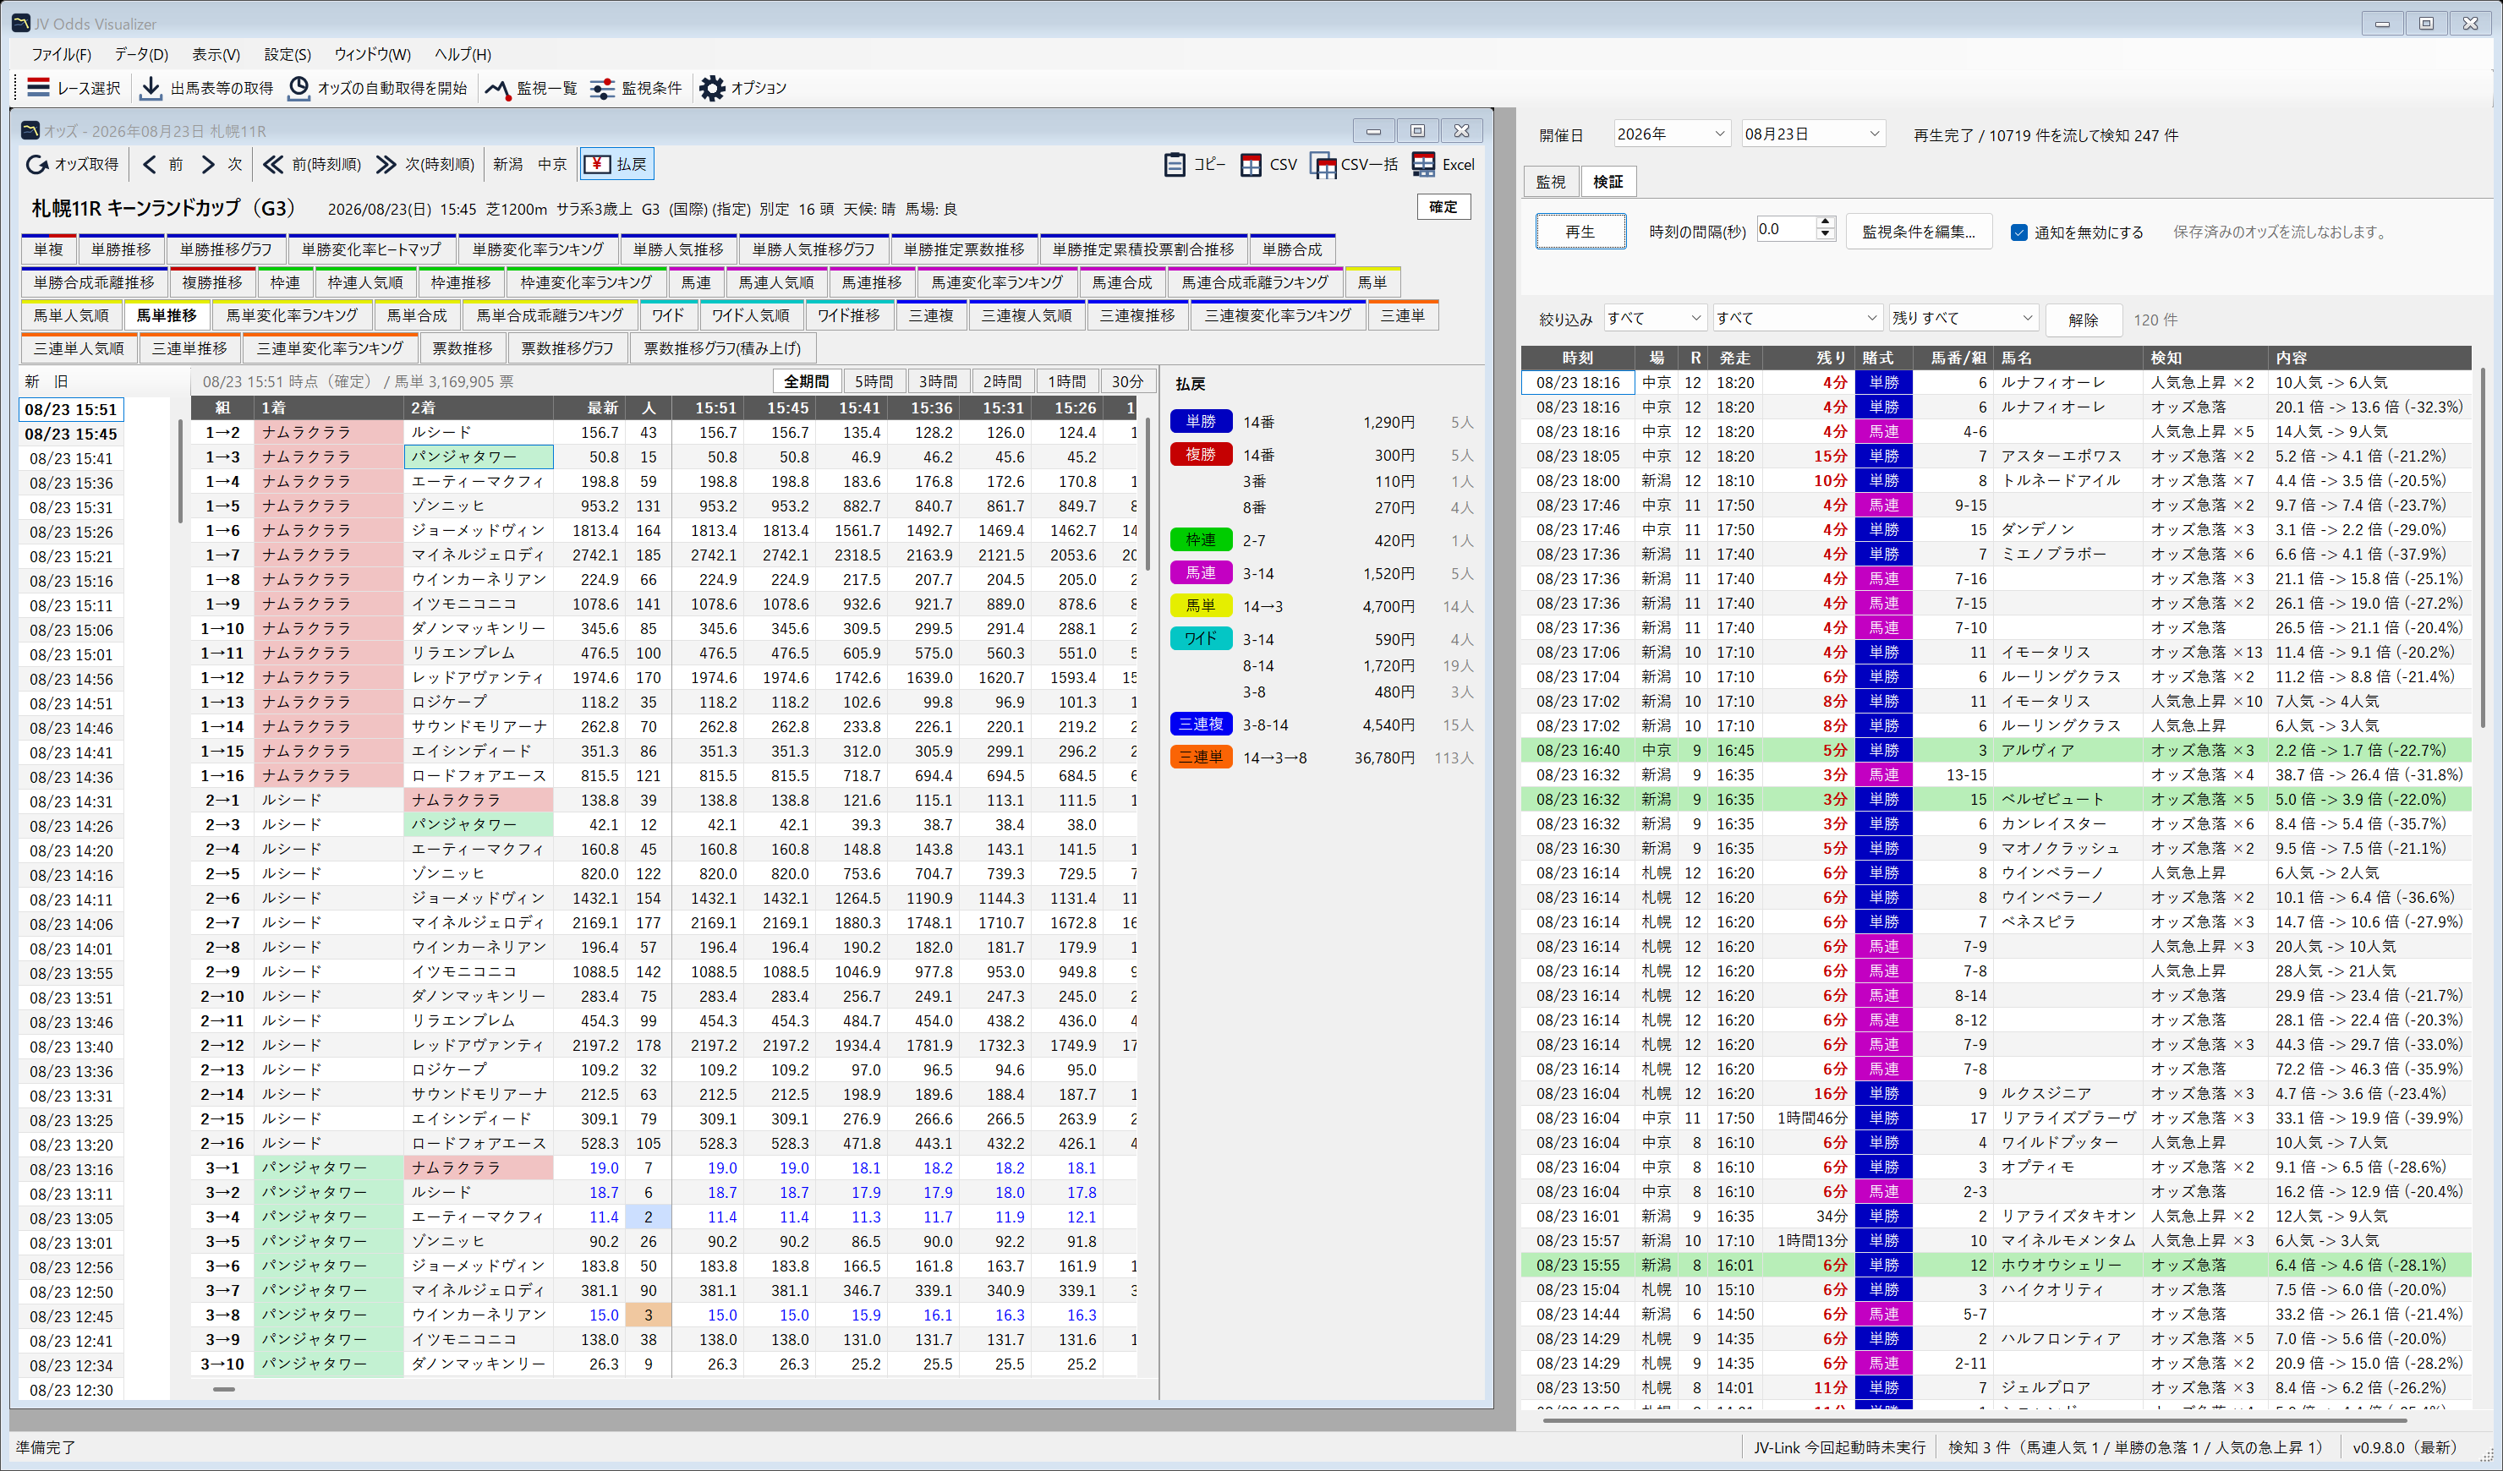
Task: Click the オッズ取得 refresh icon
Action: [36, 164]
